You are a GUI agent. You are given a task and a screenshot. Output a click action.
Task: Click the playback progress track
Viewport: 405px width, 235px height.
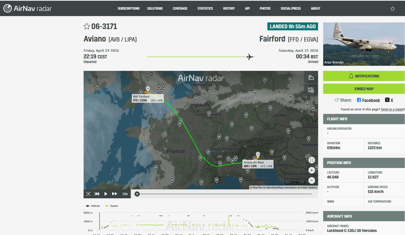(224, 194)
